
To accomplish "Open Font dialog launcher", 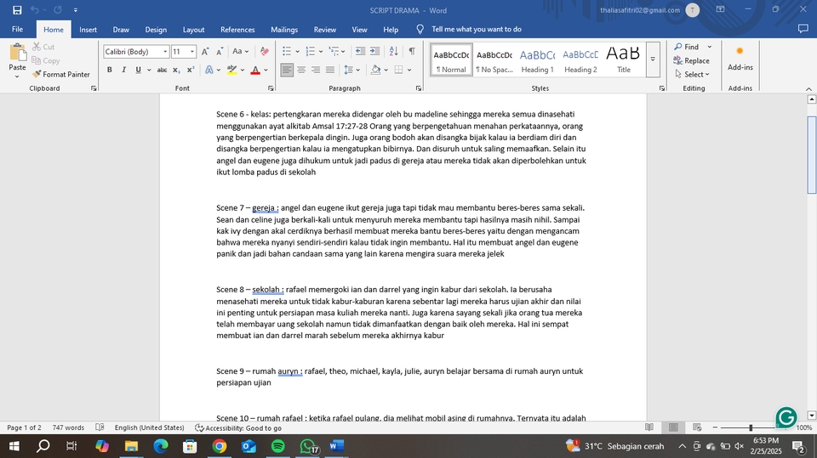I will 271,88.
